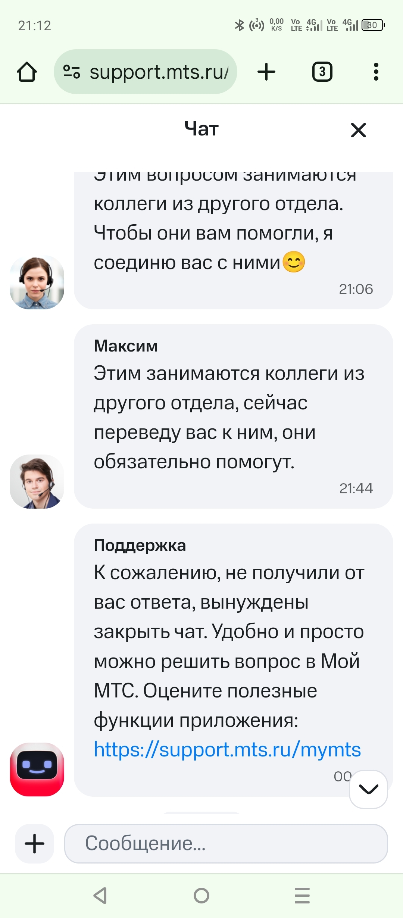Tap the battery indicator in status bar
This screenshot has height=918, width=403.
pos(373,25)
